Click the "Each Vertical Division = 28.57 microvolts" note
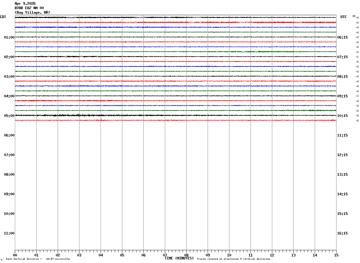This screenshot has width=360, height=263. pos(38,259)
